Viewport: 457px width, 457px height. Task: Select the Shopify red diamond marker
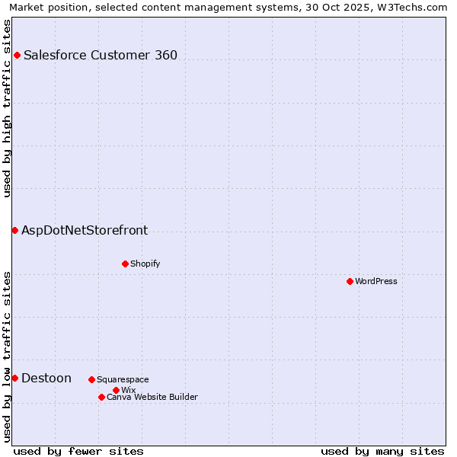125,264
